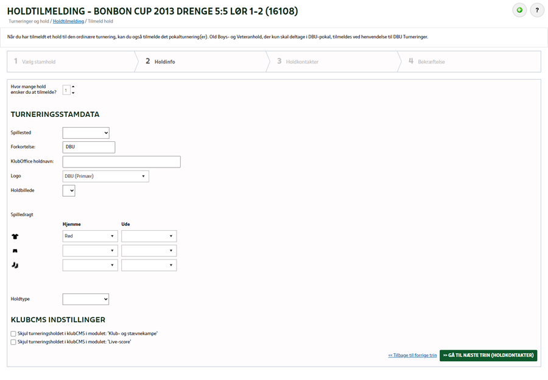Open the help question mark icon
Viewport: 548px width, 380px height.
537,10
